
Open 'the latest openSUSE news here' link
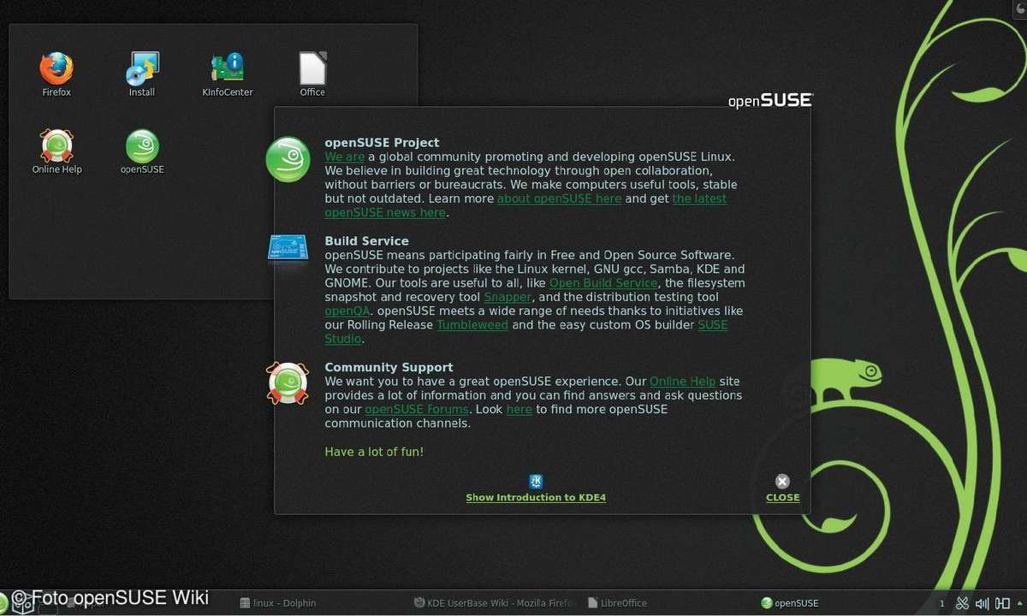pos(699,198)
